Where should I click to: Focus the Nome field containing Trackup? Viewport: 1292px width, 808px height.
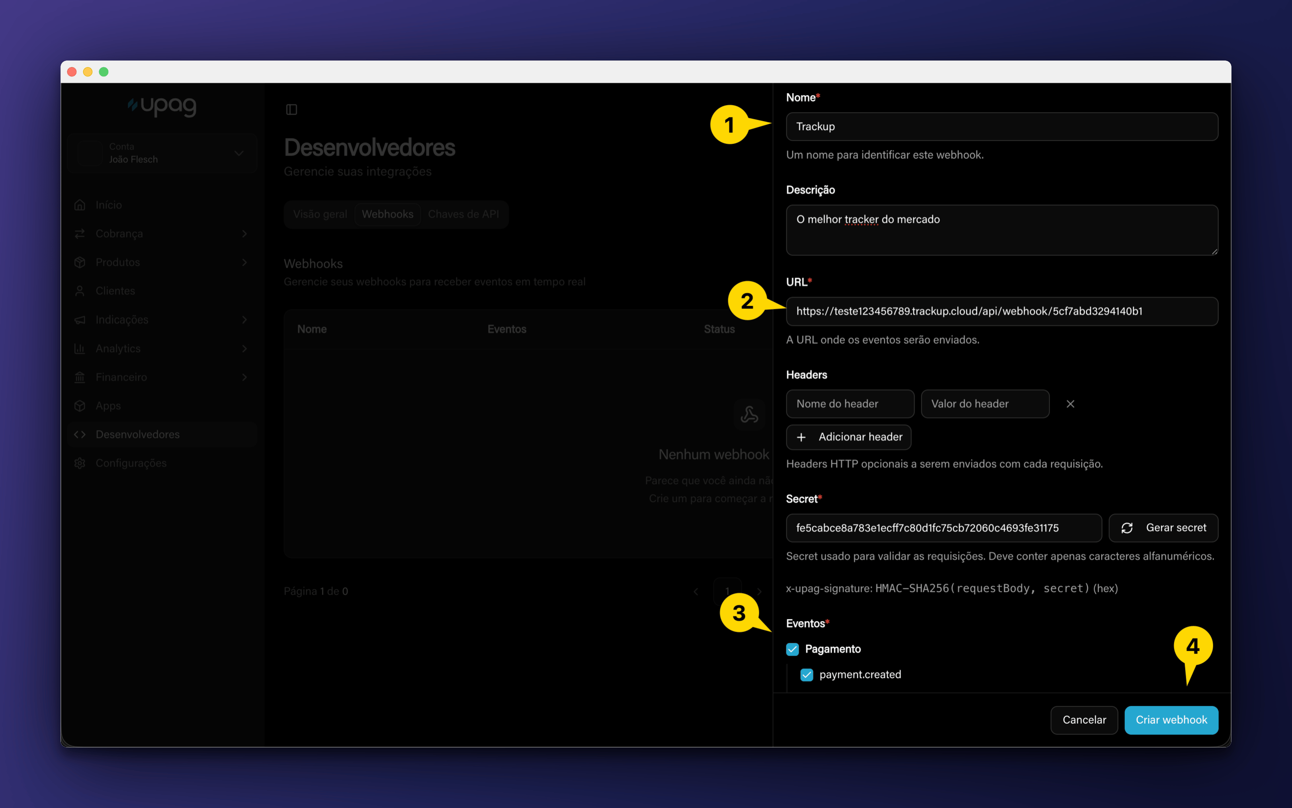coord(1002,127)
